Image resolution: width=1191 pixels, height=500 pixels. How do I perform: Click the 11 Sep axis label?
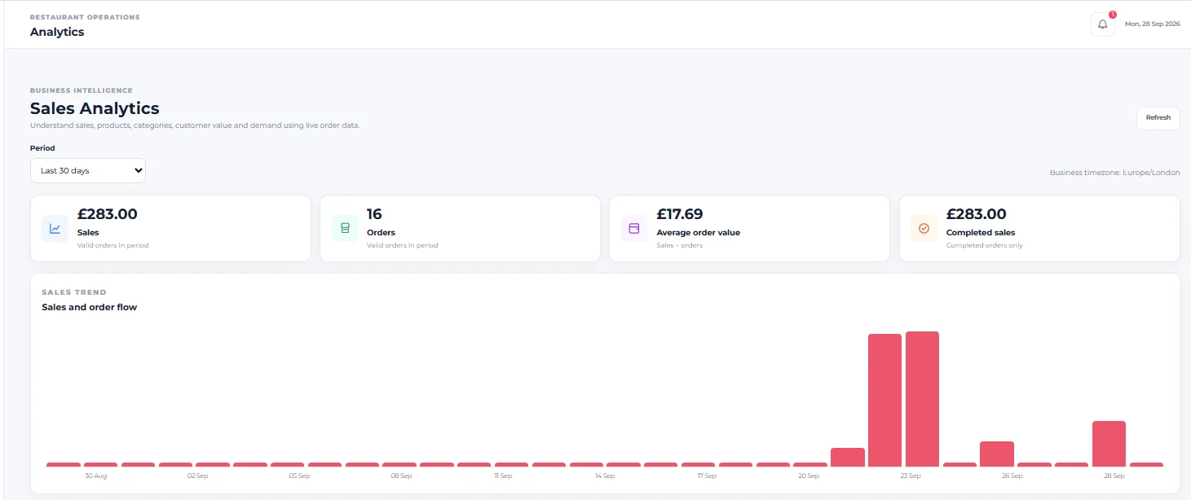point(503,476)
